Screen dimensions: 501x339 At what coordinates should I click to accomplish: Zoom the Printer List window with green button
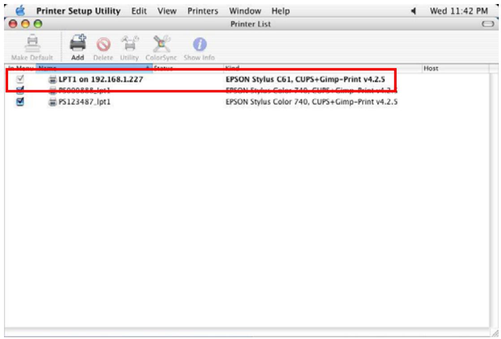click(38, 24)
